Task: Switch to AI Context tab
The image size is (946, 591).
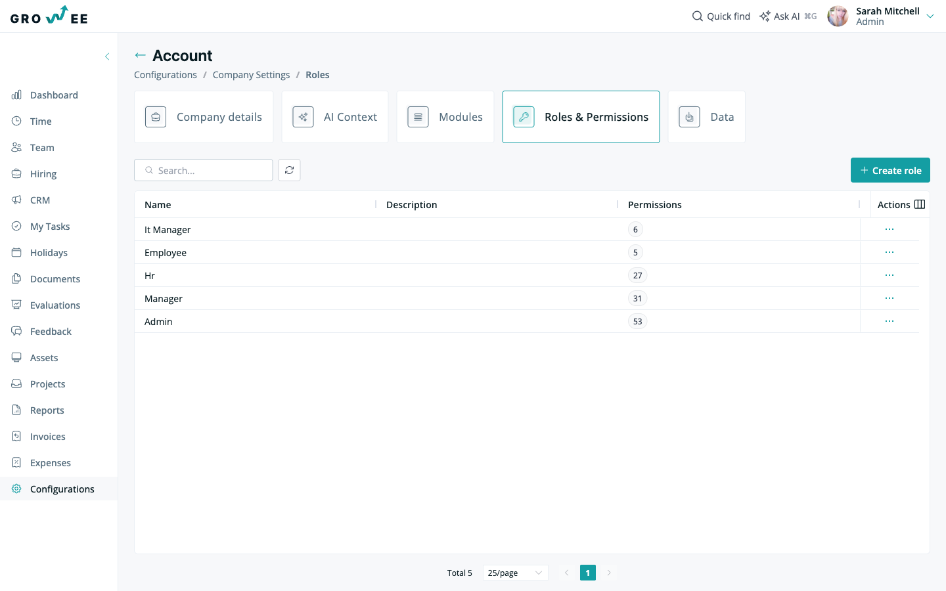Action: pos(335,117)
